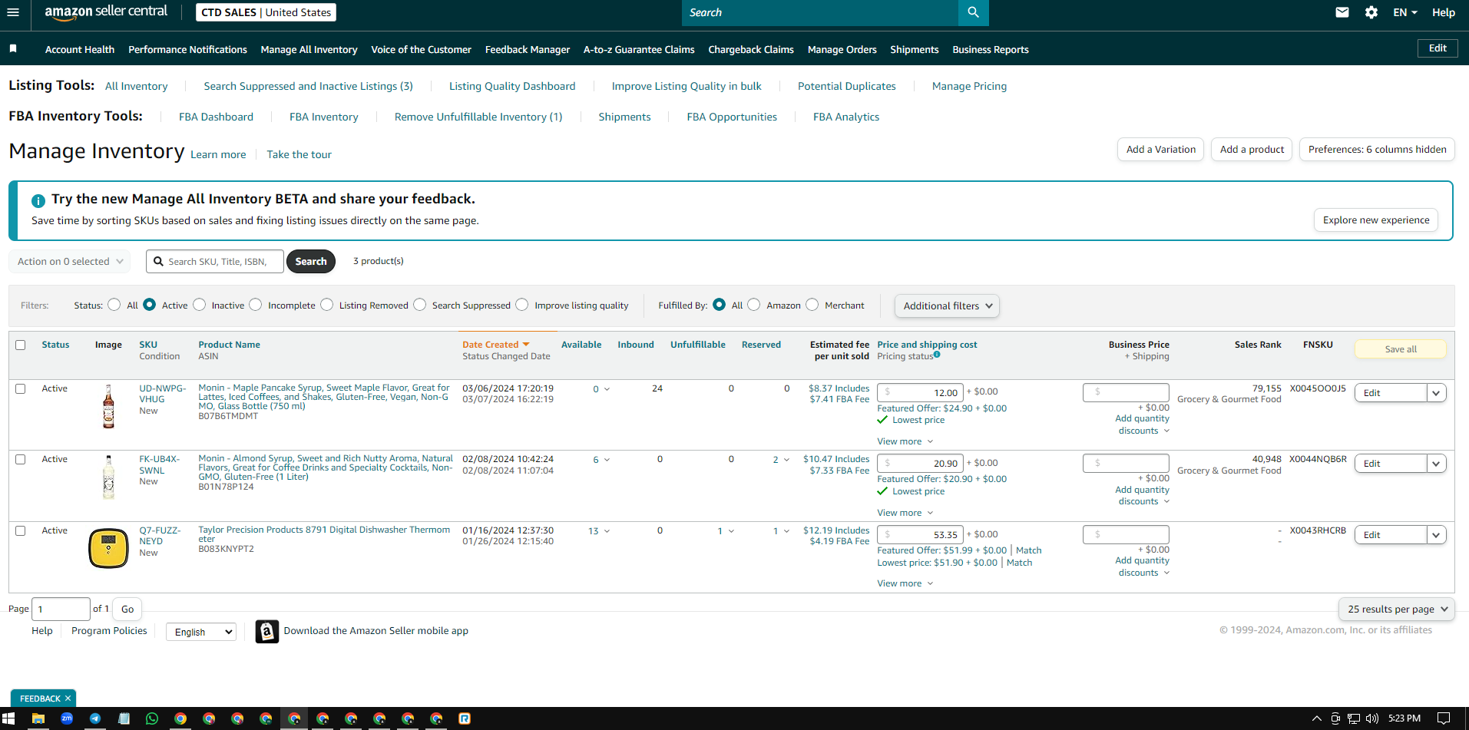Check the Maple Pancake Syrup row checkbox
Image resolution: width=1469 pixels, height=730 pixels.
coord(21,388)
